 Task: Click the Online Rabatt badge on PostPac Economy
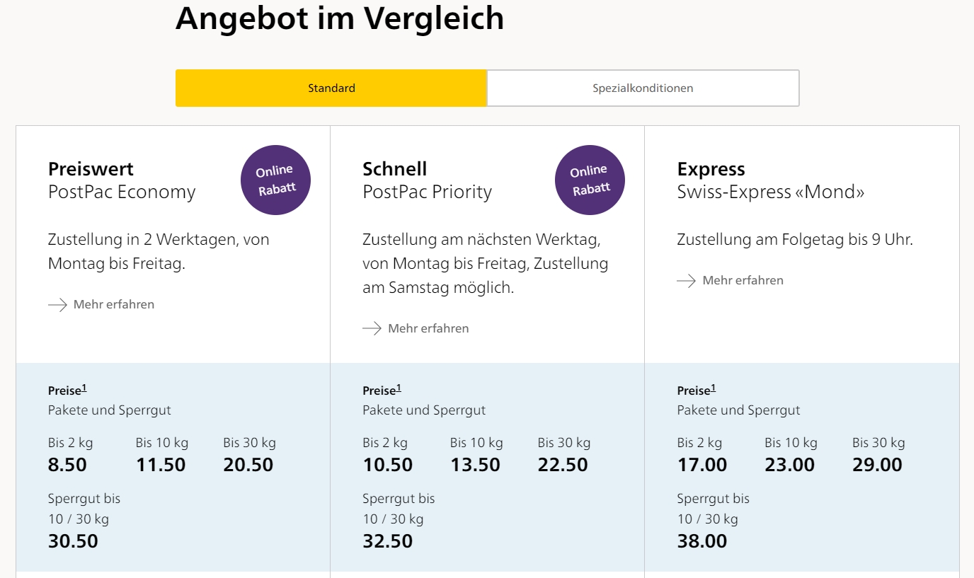[275, 180]
